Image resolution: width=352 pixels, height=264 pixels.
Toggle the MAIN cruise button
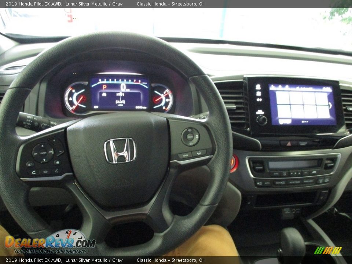(186, 155)
